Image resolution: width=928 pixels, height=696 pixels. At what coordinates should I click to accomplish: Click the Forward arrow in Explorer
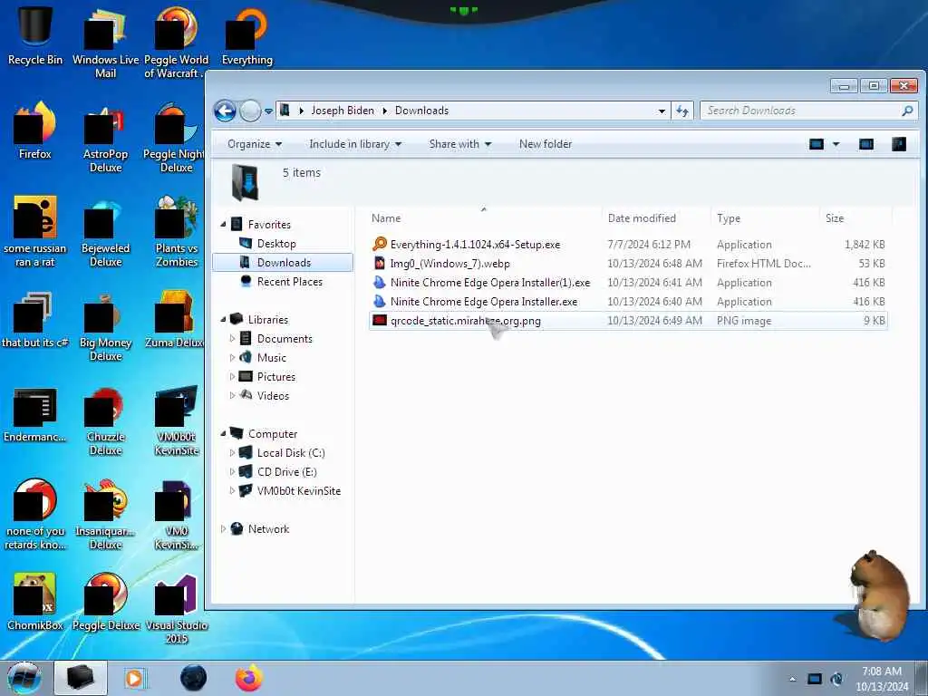[x=250, y=111]
